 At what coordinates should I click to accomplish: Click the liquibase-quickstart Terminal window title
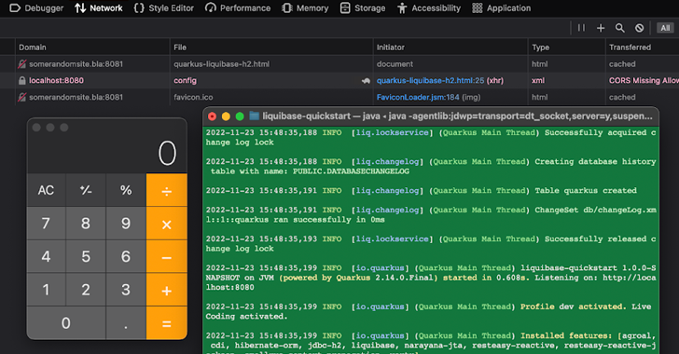457,116
